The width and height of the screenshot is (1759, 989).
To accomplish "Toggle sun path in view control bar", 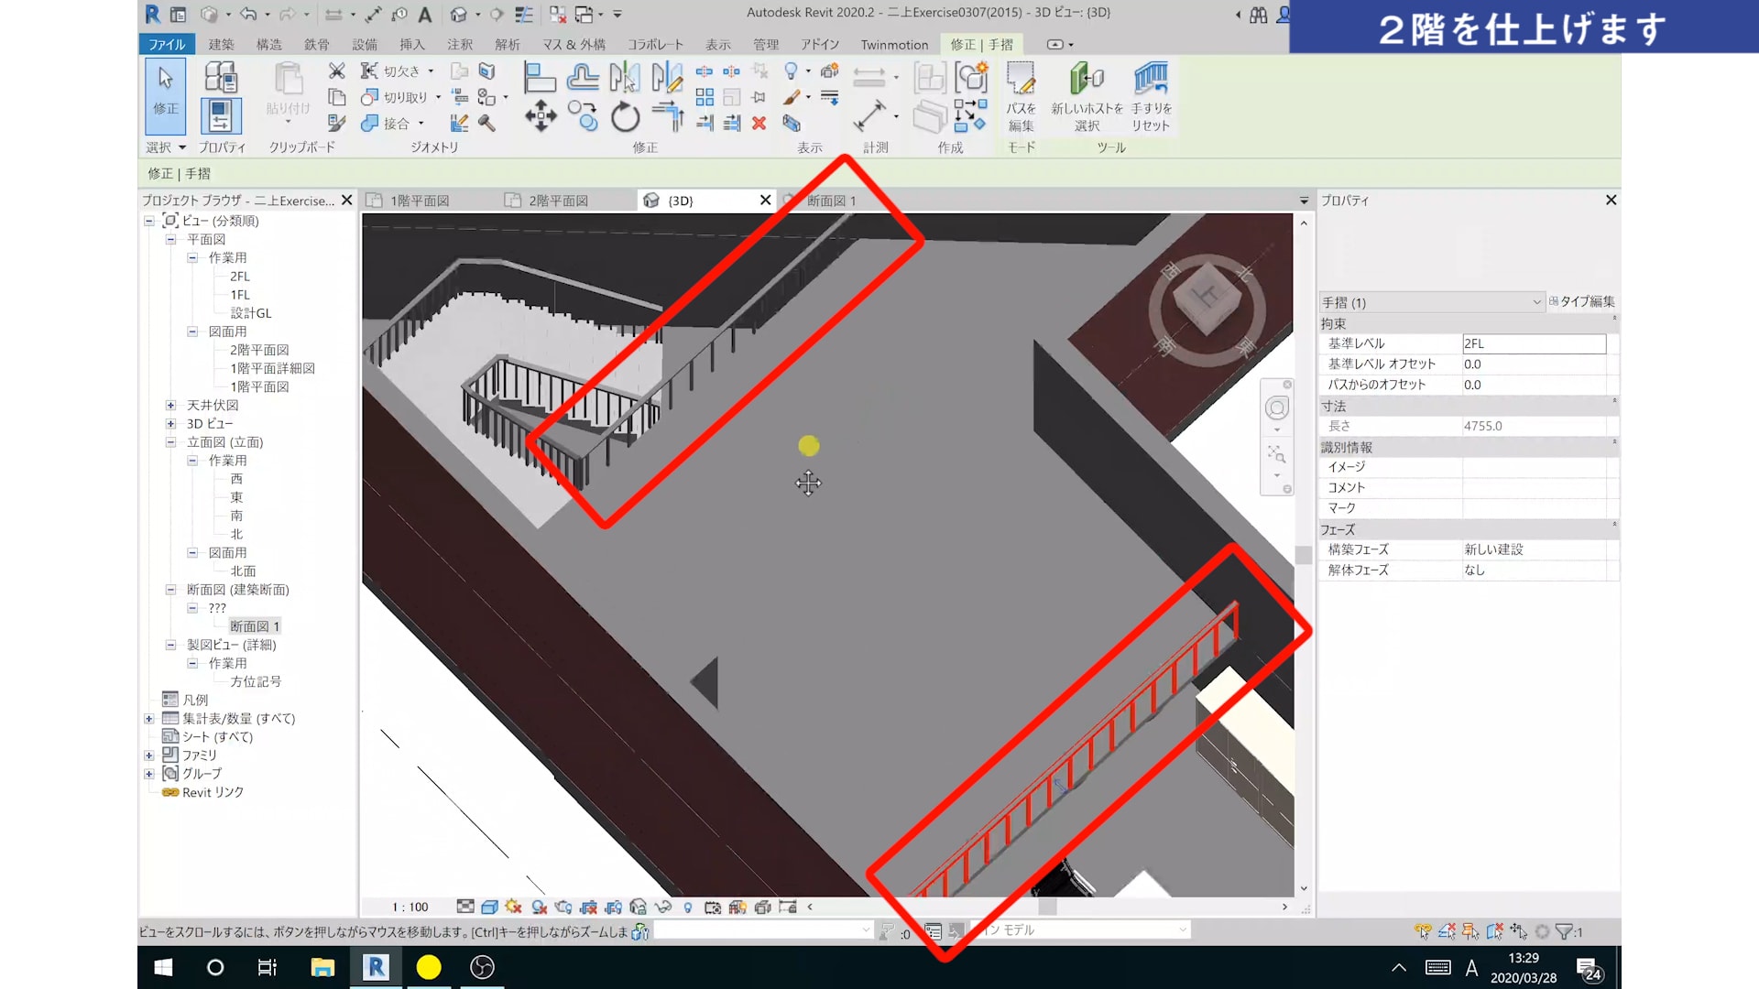I will coord(513,907).
